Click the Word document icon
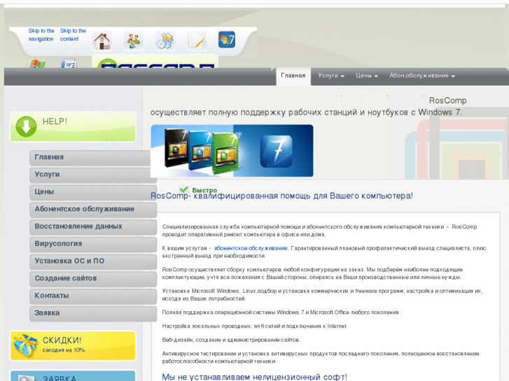 (69, 64)
